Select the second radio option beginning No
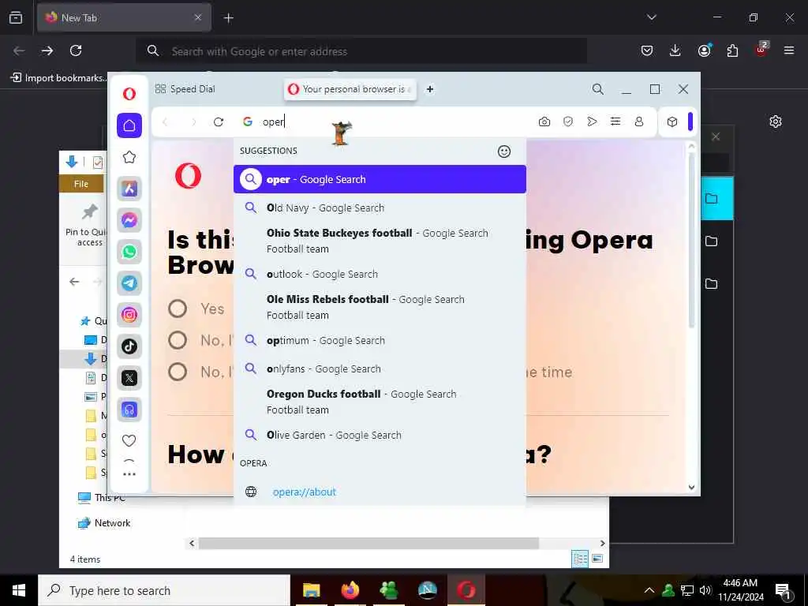This screenshot has width=808, height=606. click(178, 340)
